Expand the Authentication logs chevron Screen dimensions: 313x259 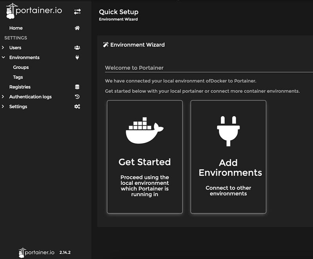[x=3, y=97]
